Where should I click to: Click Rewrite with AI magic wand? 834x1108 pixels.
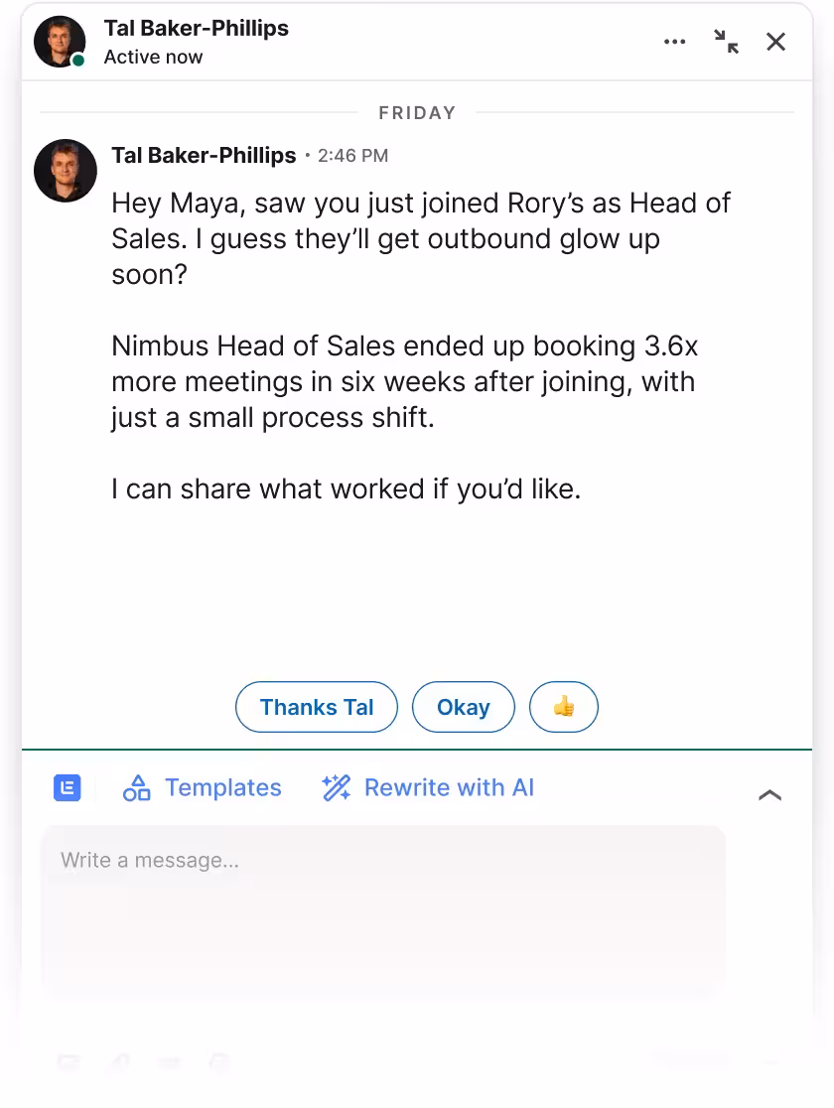[428, 787]
